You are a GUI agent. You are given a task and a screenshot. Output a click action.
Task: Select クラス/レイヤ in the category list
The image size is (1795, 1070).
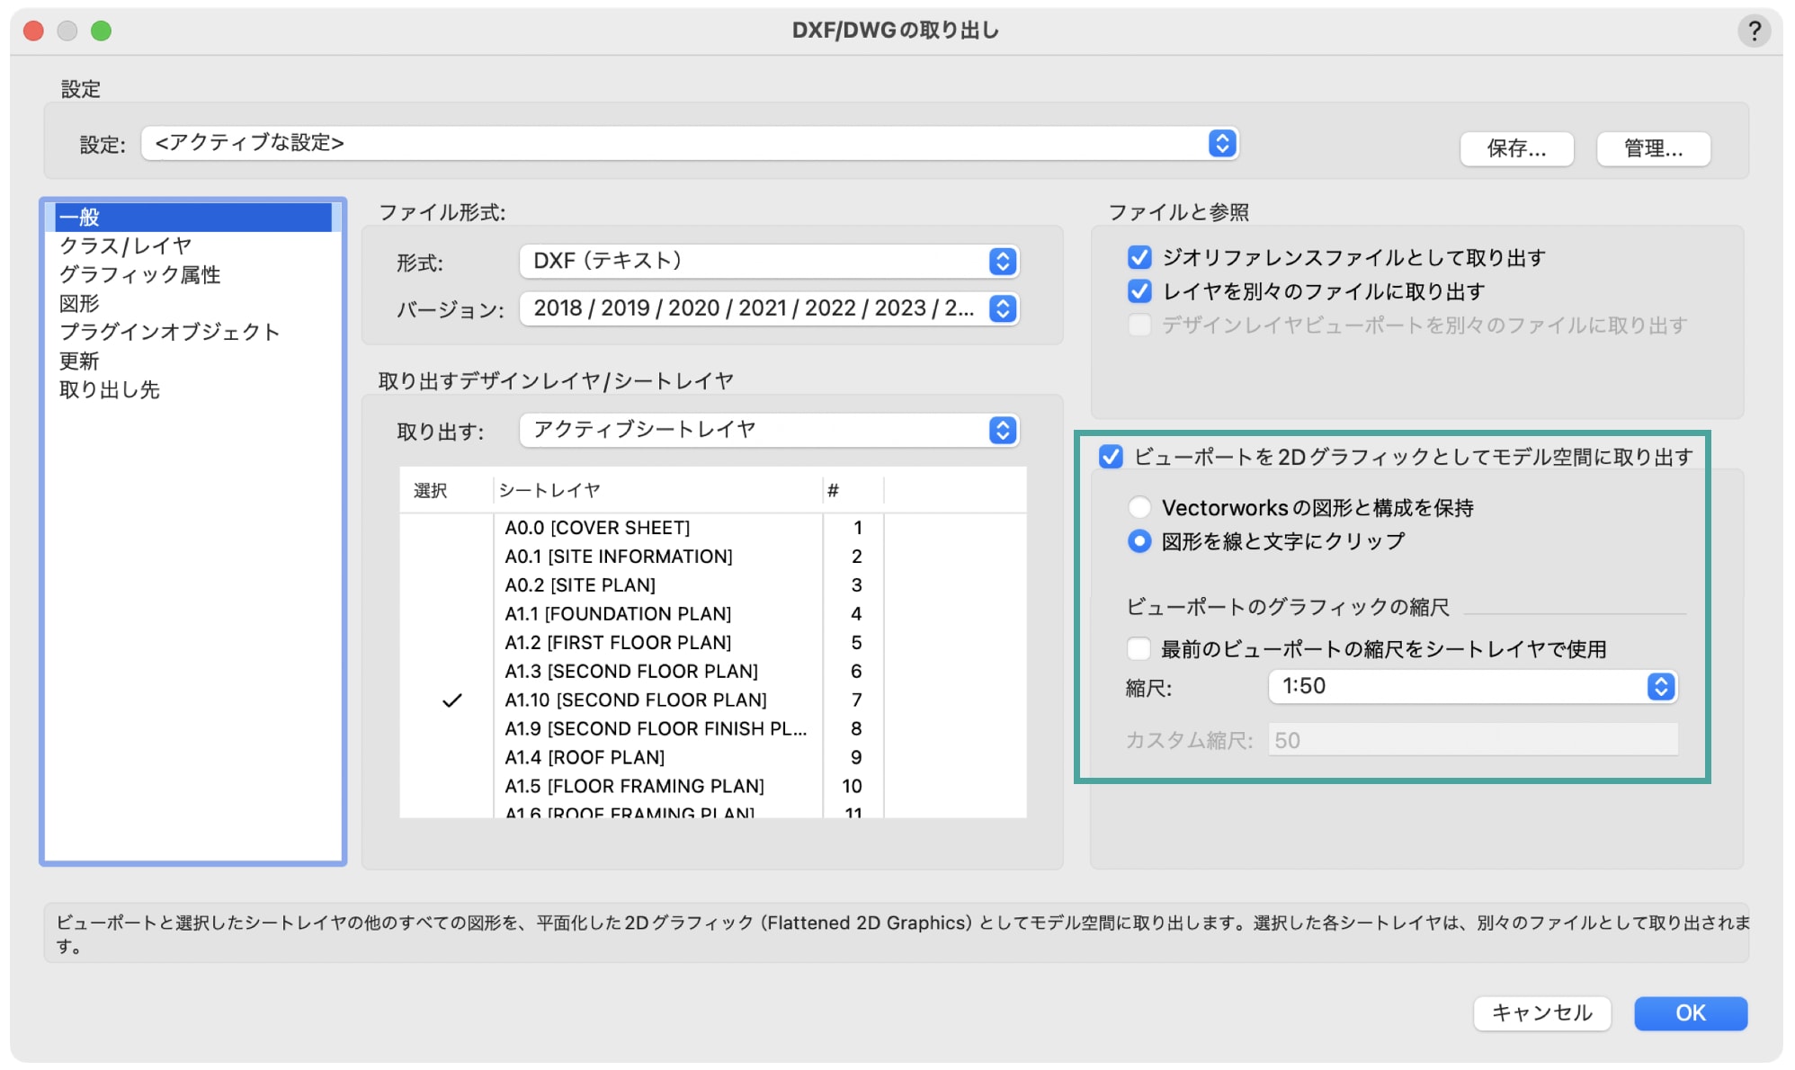(x=193, y=245)
